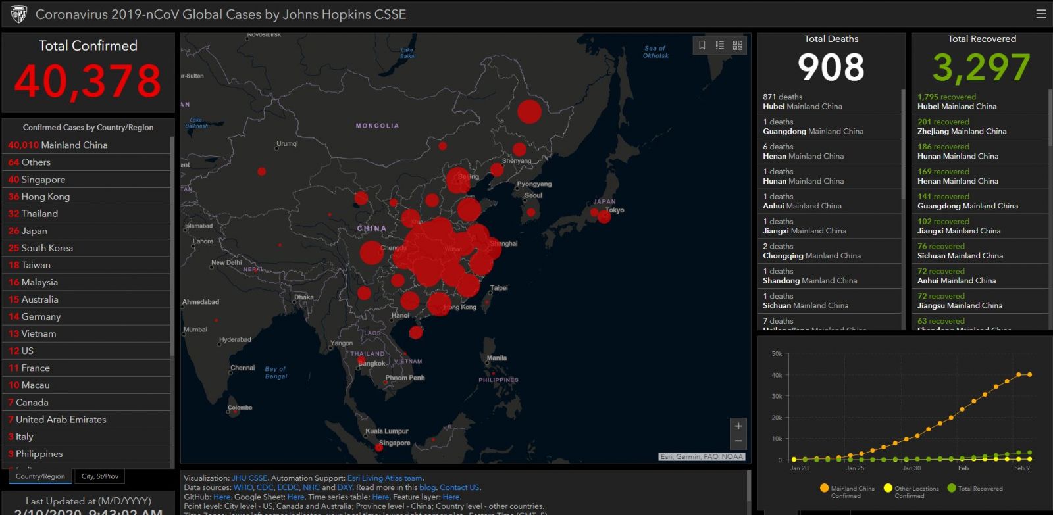The width and height of the screenshot is (1053, 515).
Task: Select the 7 Canada row
Action: point(86,402)
